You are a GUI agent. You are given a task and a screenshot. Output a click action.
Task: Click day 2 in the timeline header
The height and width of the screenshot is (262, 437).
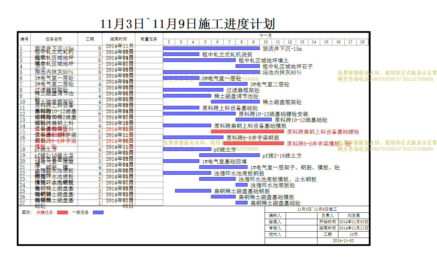coord(169,42)
